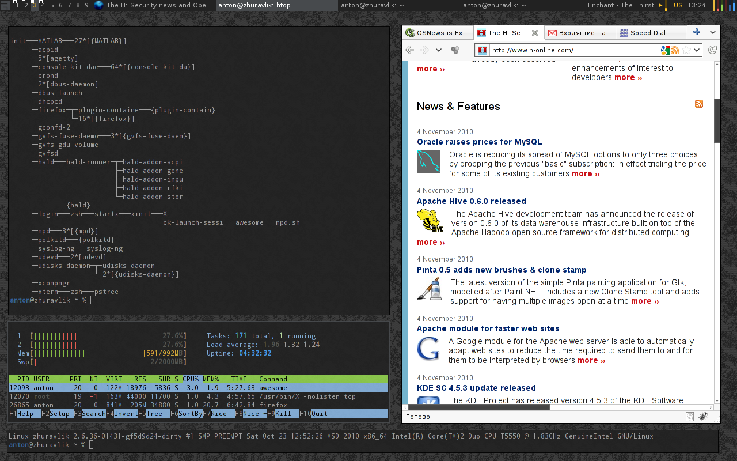Click the News & Features RSS feed icon
737x461 pixels.
click(699, 104)
